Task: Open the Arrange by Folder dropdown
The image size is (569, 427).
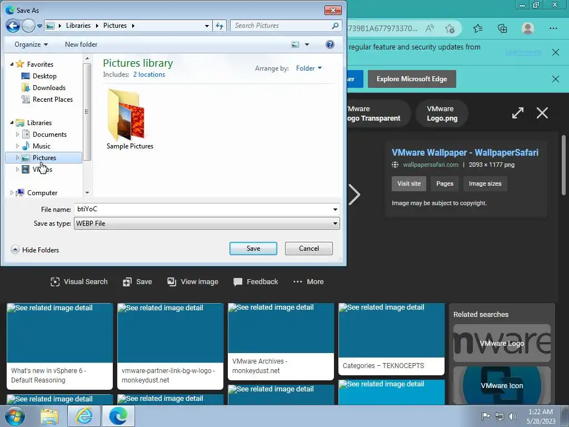Action: click(x=309, y=68)
